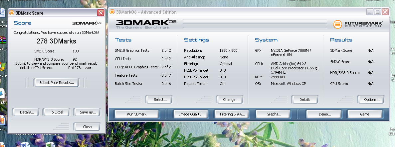395x147 pixels.
Task: Click the Word icon at bottom of desktop
Action: tap(24, 145)
